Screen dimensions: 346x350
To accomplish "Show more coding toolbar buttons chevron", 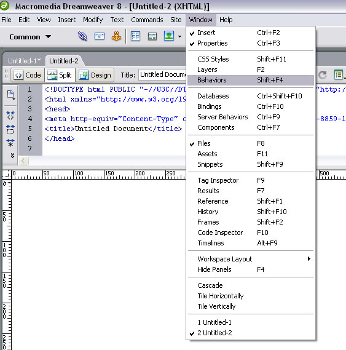I will 12,156.
